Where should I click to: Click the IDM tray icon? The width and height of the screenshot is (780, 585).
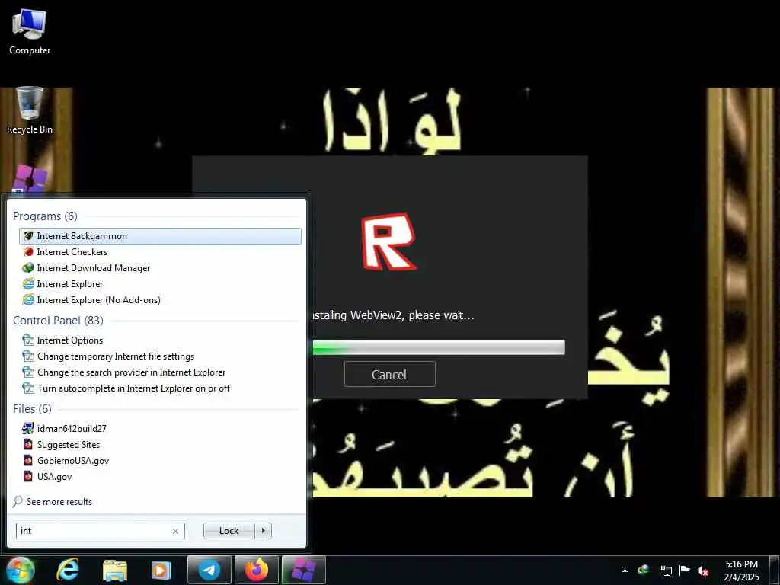[643, 570]
